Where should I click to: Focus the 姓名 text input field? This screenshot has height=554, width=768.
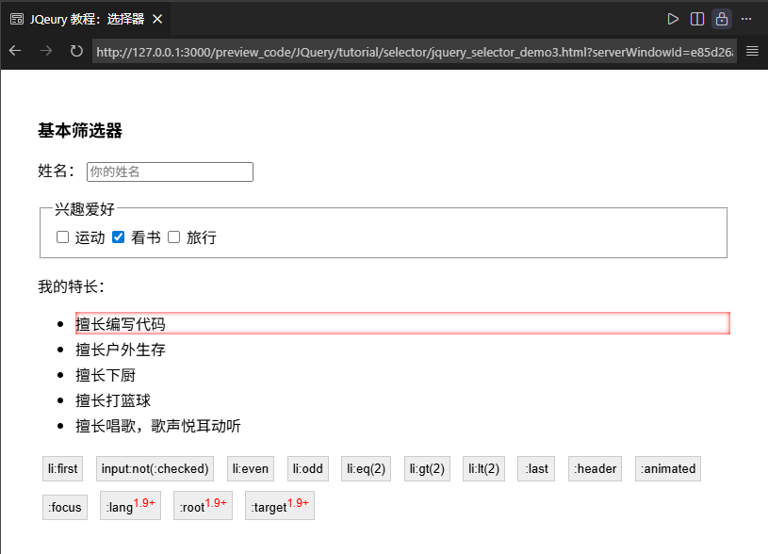click(x=170, y=171)
